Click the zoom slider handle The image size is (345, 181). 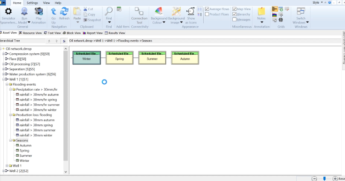point(324,179)
